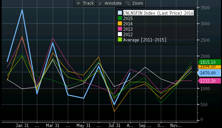Click the pink 2013 legend swatch
This screenshot has height=128, width=222.
120,29
